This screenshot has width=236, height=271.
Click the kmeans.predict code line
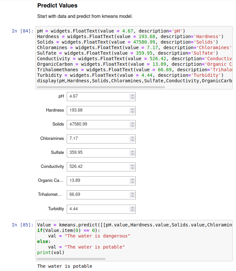[135, 225]
